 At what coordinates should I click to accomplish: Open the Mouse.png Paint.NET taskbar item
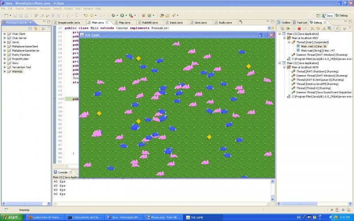[x=163, y=217]
